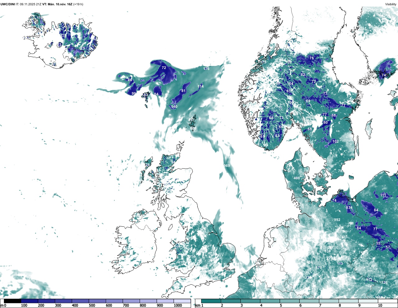This screenshot has width=398, height=308.
Task: Click the '126' value near right edge
Action: click(385, 283)
